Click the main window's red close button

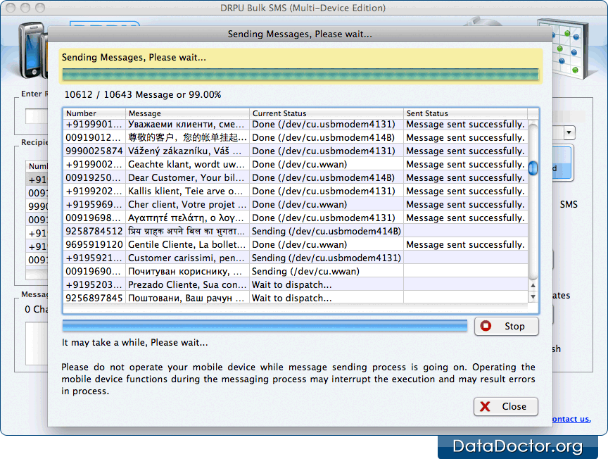[11, 7]
